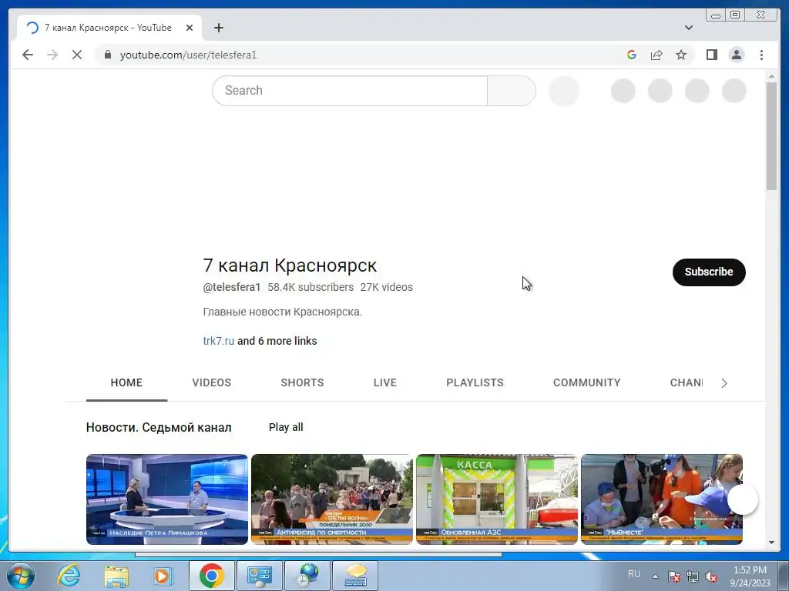Open the COMMUNITY tab
Image resolution: width=789 pixels, height=591 pixels.
click(x=586, y=382)
